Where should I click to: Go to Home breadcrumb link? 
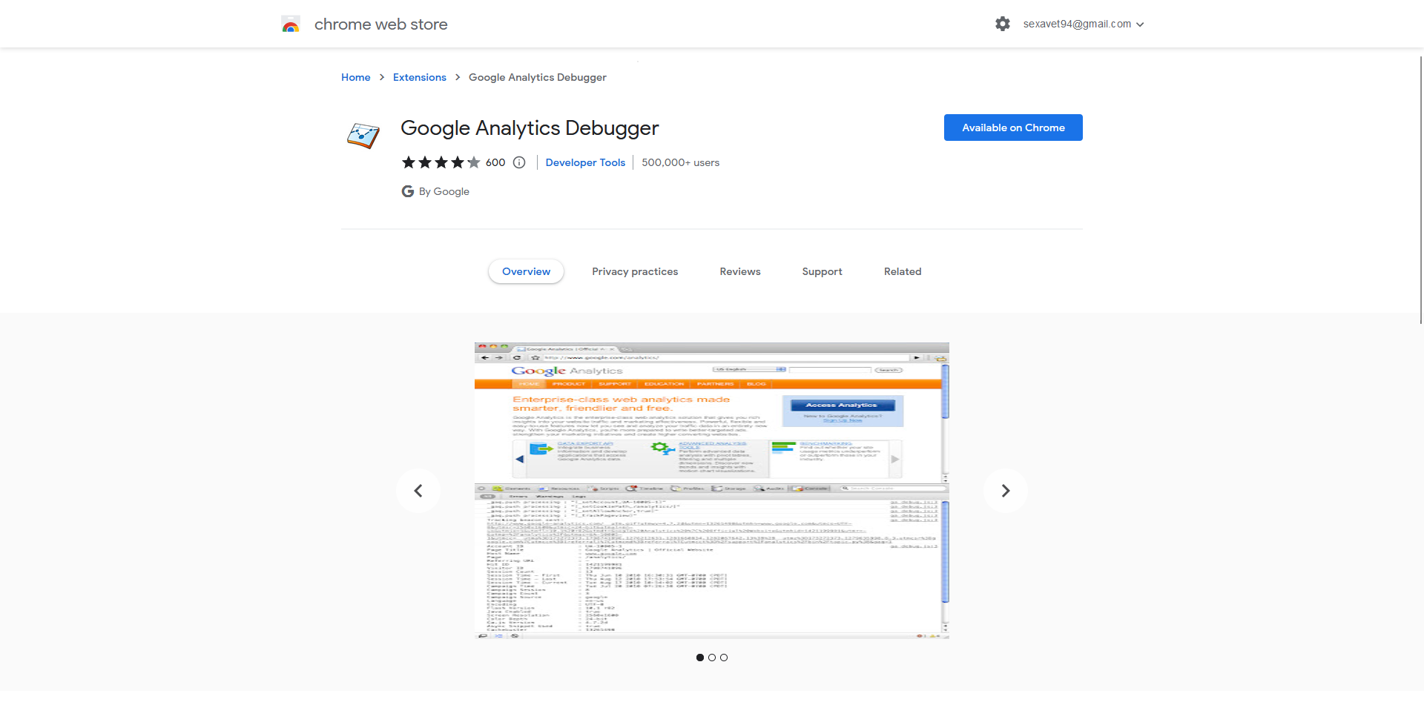click(x=356, y=77)
